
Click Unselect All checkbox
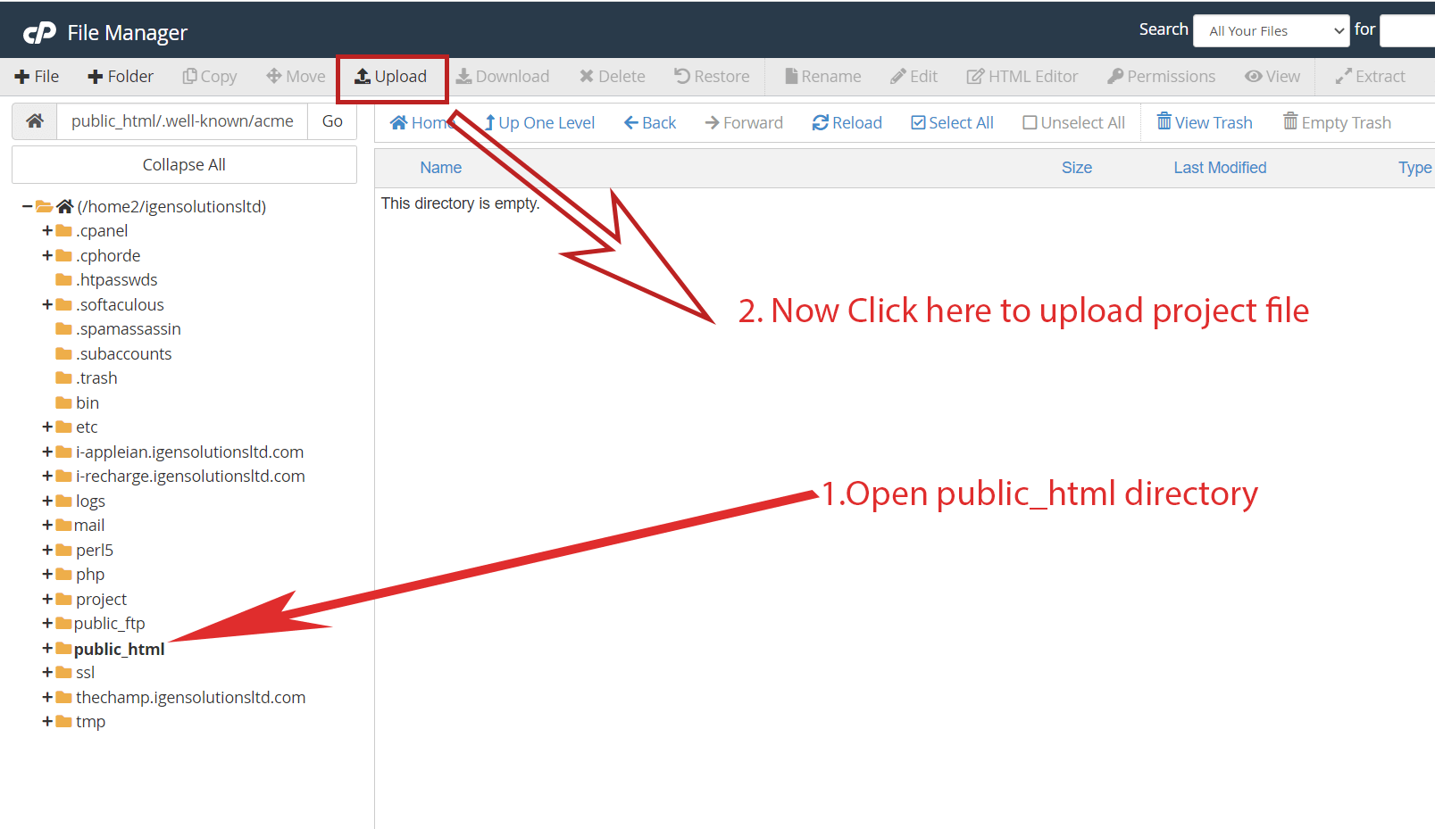(1073, 123)
